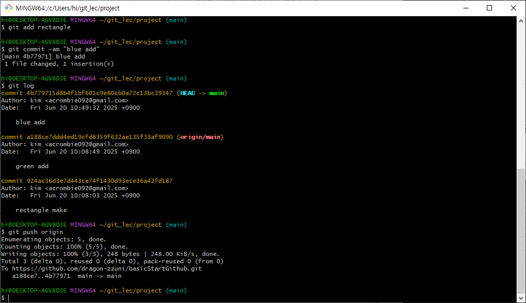Click commit hash starting with 924ac36d3e7d
This screenshot has height=303, width=526.
coord(100,181)
